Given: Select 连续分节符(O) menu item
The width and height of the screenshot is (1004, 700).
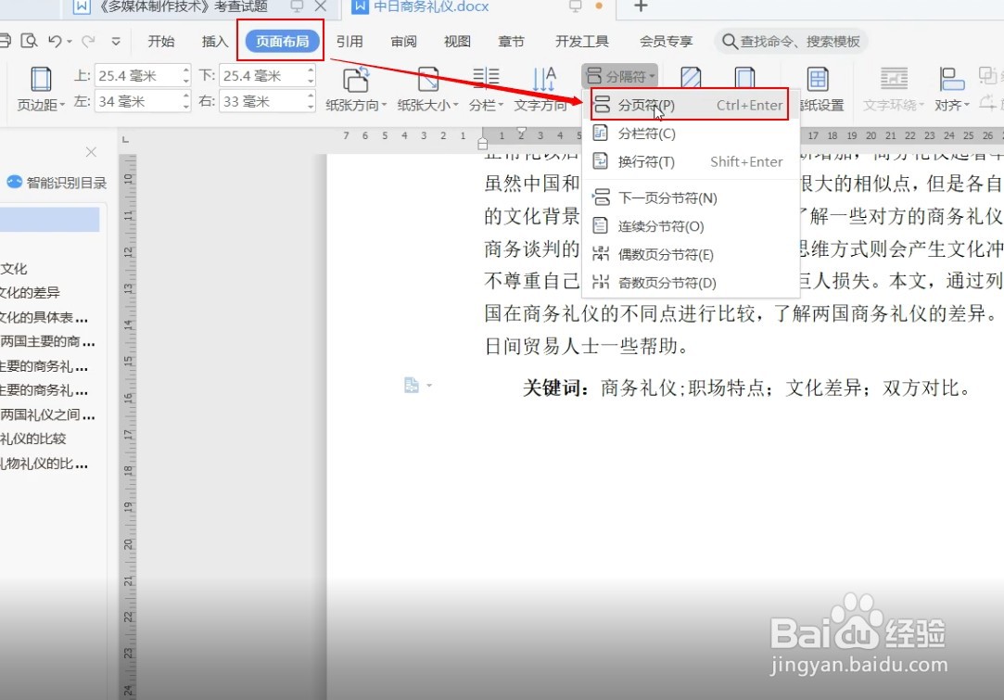Looking at the screenshot, I should point(691,226).
